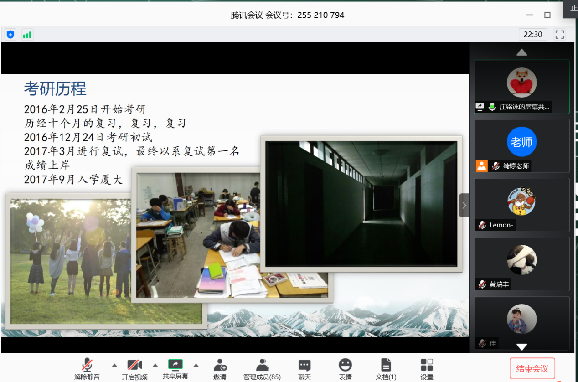Viewport: 578px width, 382px height.
Task: Click the blue security shield icon
Action: [10, 34]
